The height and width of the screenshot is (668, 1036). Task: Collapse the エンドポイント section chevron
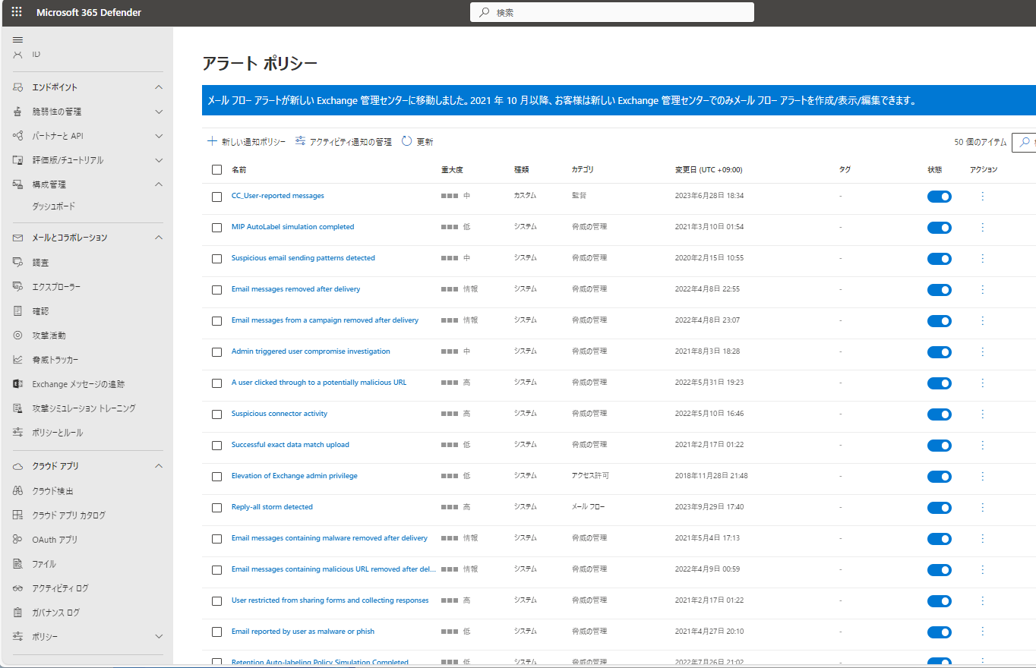159,87
